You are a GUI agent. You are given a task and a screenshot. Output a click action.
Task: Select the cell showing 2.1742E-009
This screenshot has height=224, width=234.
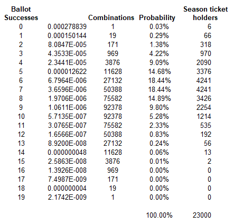(67, 197)
